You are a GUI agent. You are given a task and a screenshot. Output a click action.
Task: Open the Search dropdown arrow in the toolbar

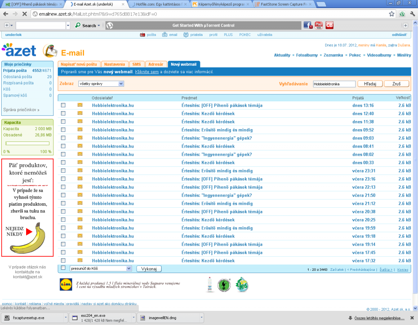[x=99, y=26]
